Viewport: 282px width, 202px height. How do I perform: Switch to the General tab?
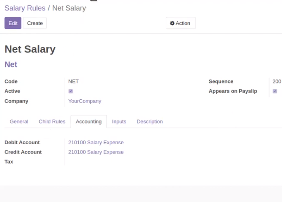coord(19,121)
